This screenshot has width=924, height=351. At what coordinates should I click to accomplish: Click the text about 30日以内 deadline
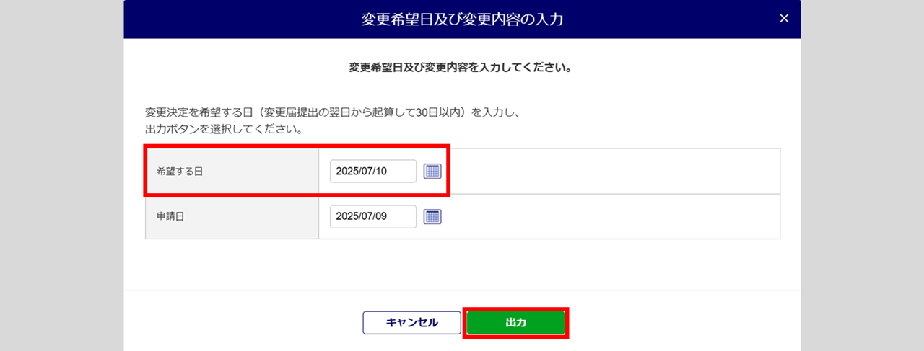332,113
